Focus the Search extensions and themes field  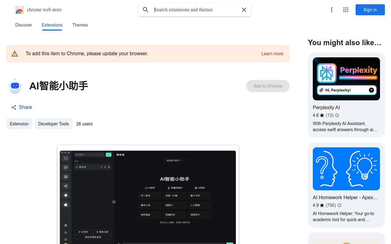pos(195,10)
